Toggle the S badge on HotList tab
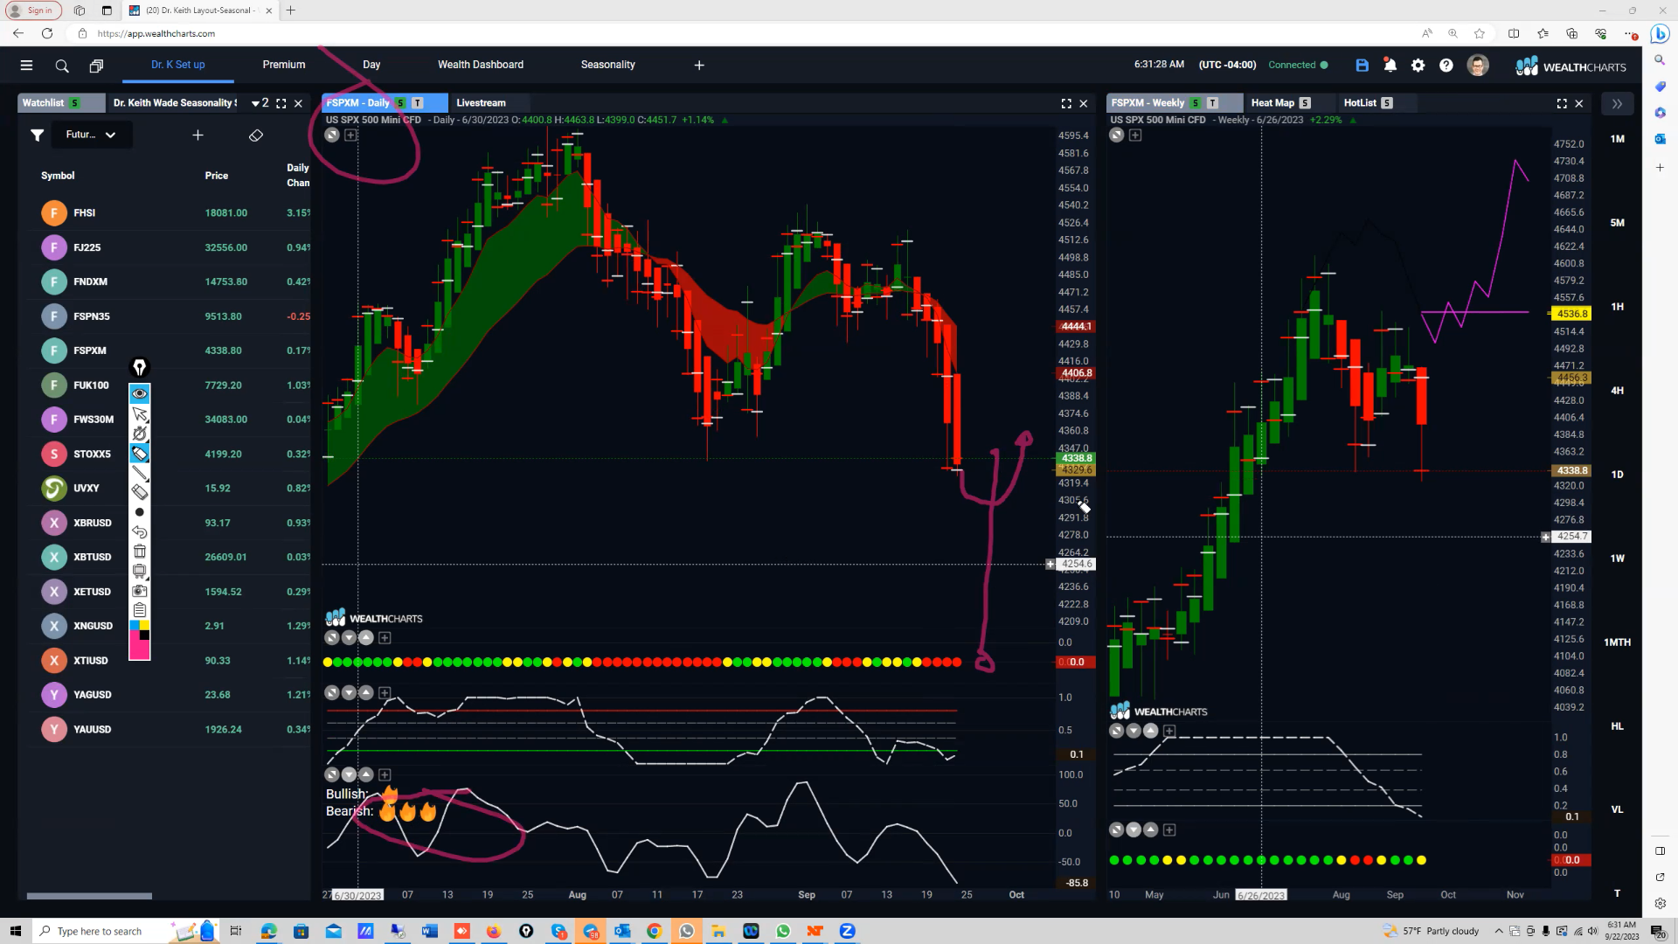This screenshot has height=944, width=1678. 1387,103
